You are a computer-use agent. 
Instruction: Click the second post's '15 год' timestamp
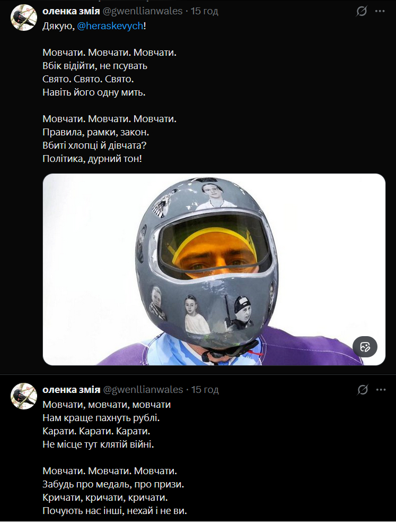(x=205, y=390)
